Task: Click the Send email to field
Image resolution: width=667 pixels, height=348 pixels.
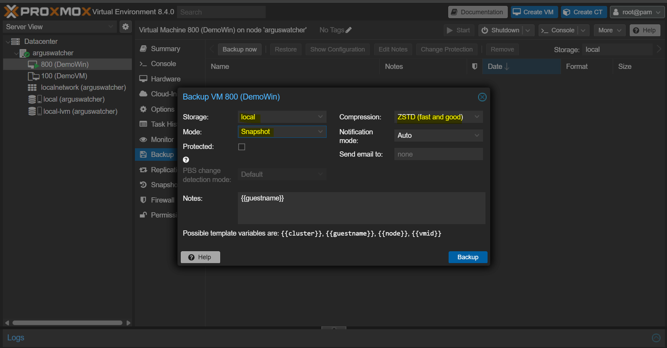Action: (x=439, y=154)
